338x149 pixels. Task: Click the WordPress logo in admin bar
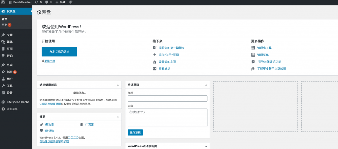[3, 2]
